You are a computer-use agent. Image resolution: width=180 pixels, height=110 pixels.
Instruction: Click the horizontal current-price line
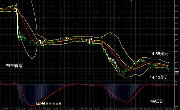pyautogui.click(x=87, y=72)
